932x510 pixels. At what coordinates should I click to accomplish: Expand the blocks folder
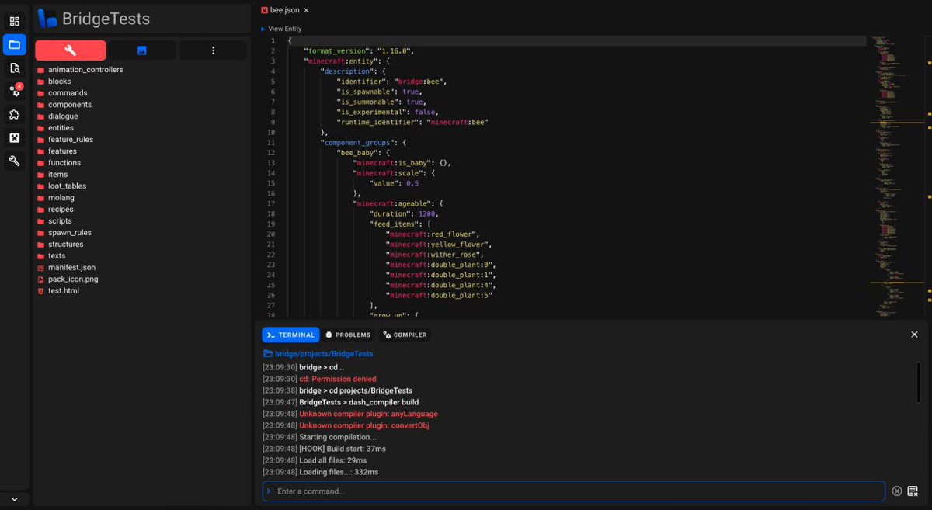pyautogui.click(x=54, y=82)
